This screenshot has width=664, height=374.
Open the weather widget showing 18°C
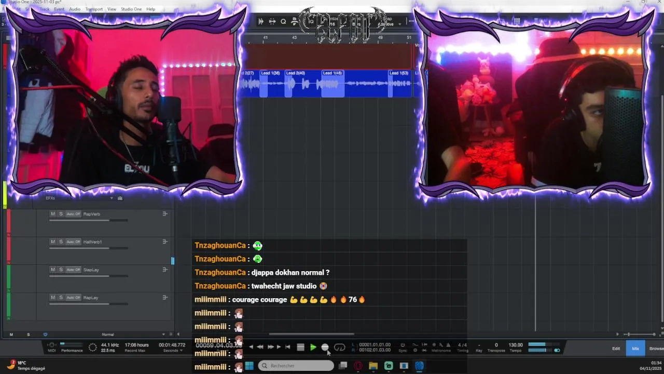coord(25,366)
